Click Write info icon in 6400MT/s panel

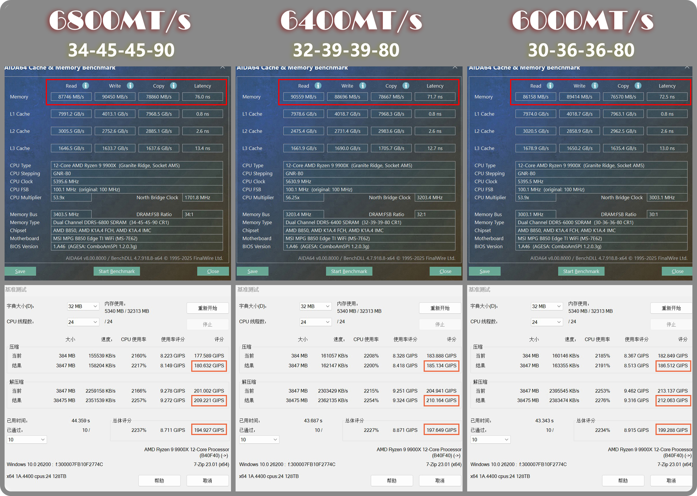tap(363, 86)
